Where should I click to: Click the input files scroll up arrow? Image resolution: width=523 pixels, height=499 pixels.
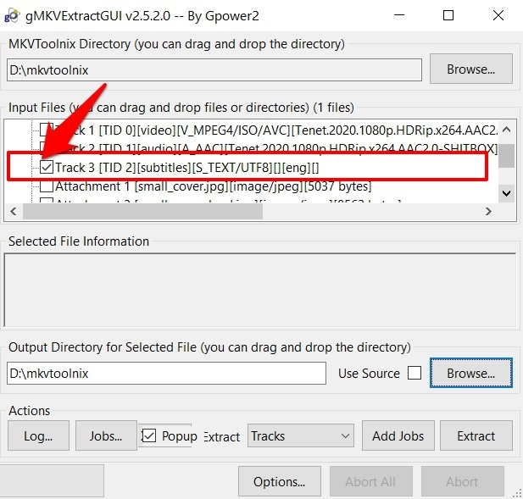pos(506,130)
